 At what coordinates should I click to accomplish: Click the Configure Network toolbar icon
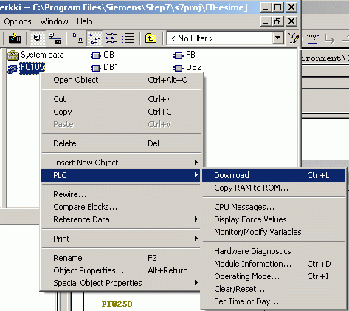pyautogui.click(x=55, y=38)
